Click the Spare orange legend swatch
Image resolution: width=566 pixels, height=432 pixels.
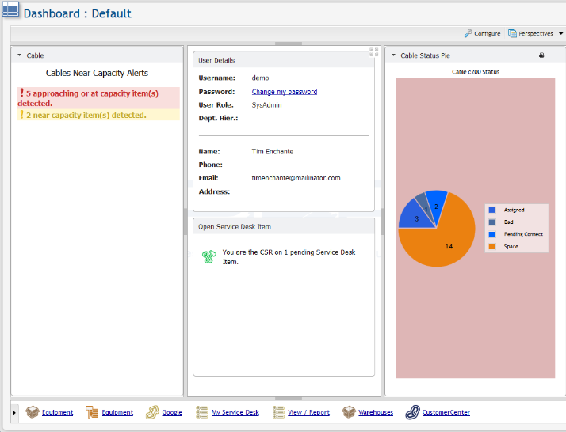pos(492,246)
